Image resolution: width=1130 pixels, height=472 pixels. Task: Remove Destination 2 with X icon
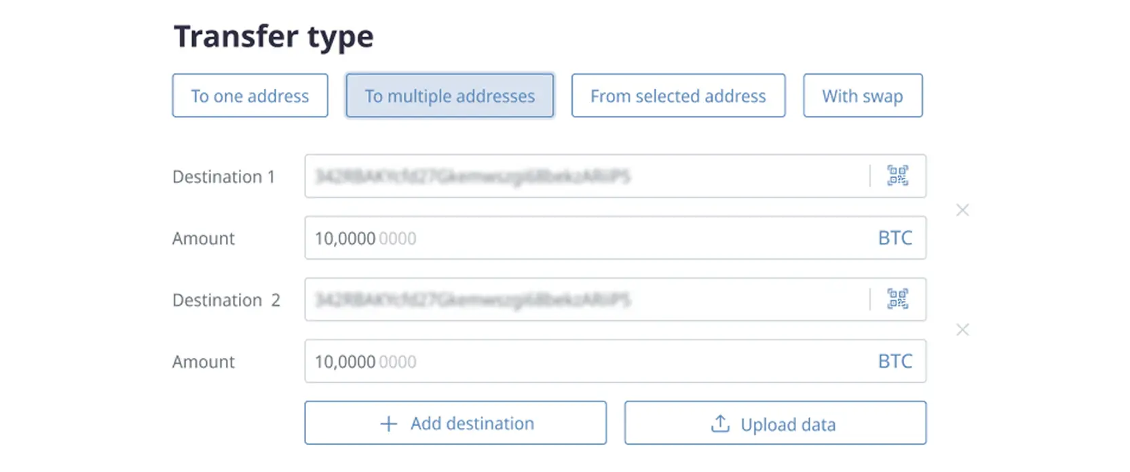coord(962,330)
